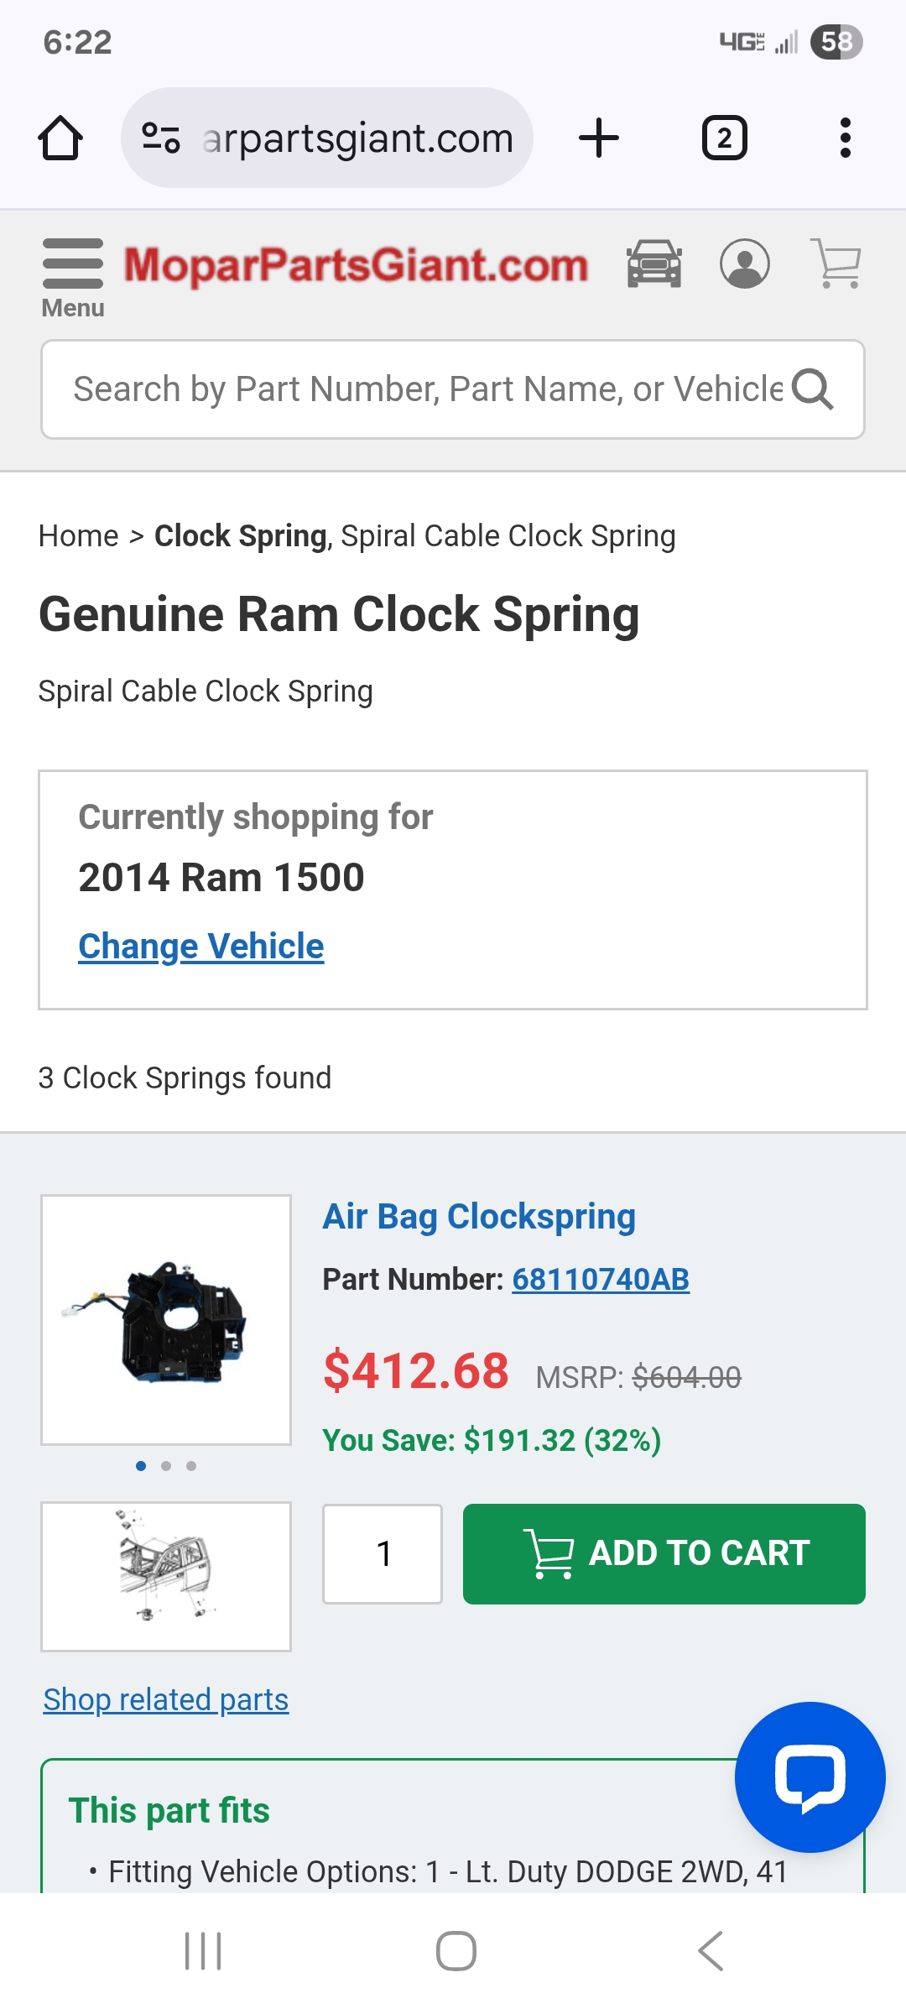Open the site hamburger Menu
Image resolution: width=906 pixels, height=2014 pixels.
click(x=72, y=264)
